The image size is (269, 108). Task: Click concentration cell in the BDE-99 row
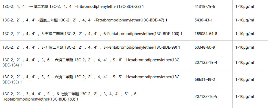[x=245, y=47]
